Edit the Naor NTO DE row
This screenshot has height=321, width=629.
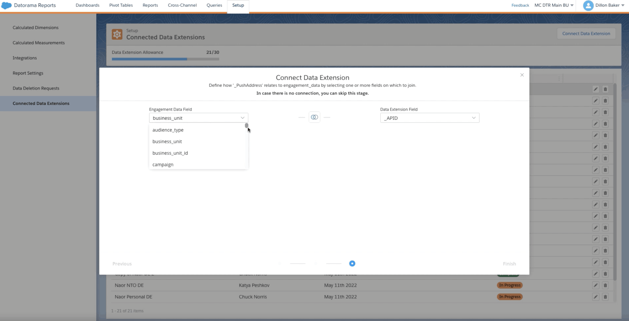click(596, 285)
